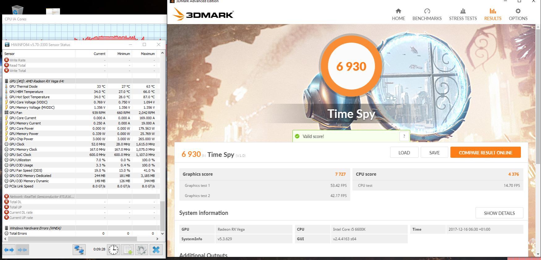Click the Minimum column header

[119, 54]
